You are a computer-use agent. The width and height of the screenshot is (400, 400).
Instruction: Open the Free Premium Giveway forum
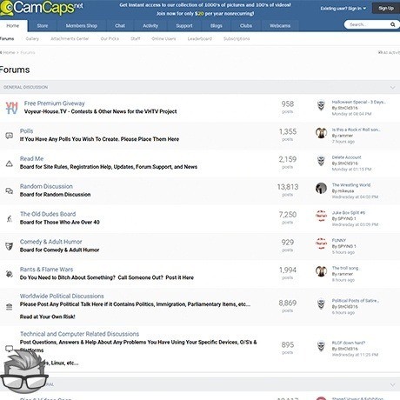(54, 103)
